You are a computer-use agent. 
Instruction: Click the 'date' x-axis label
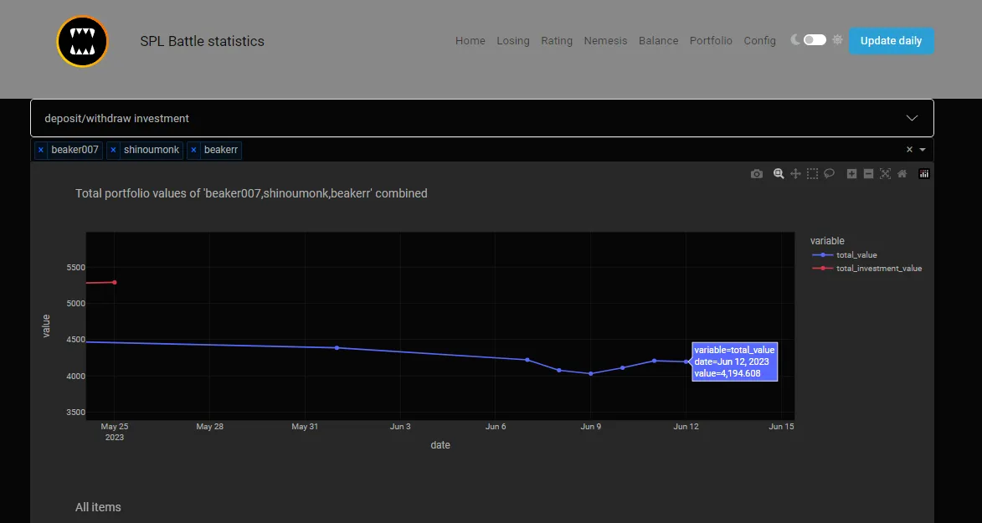pos(440,444)
